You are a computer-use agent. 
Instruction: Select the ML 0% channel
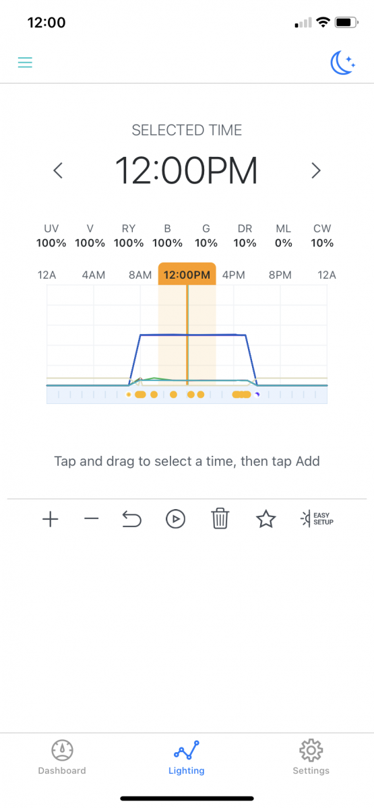click(284, 236)
